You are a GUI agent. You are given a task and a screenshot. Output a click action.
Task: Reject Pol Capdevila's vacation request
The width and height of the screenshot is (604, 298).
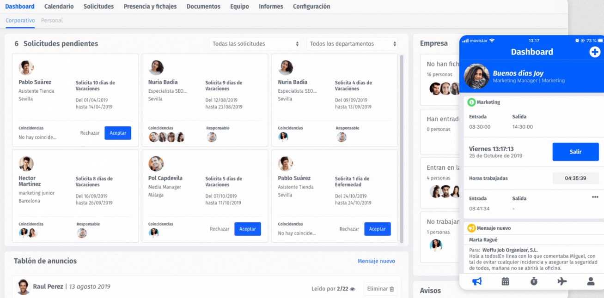[x=220, y=229]
